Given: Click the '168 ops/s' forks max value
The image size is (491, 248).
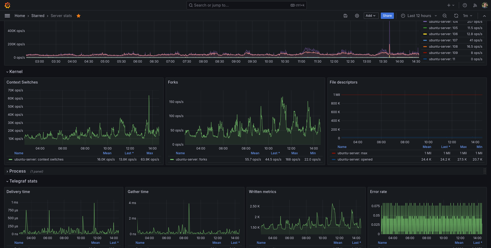Looking at the screenshot, I should (293, 159).
